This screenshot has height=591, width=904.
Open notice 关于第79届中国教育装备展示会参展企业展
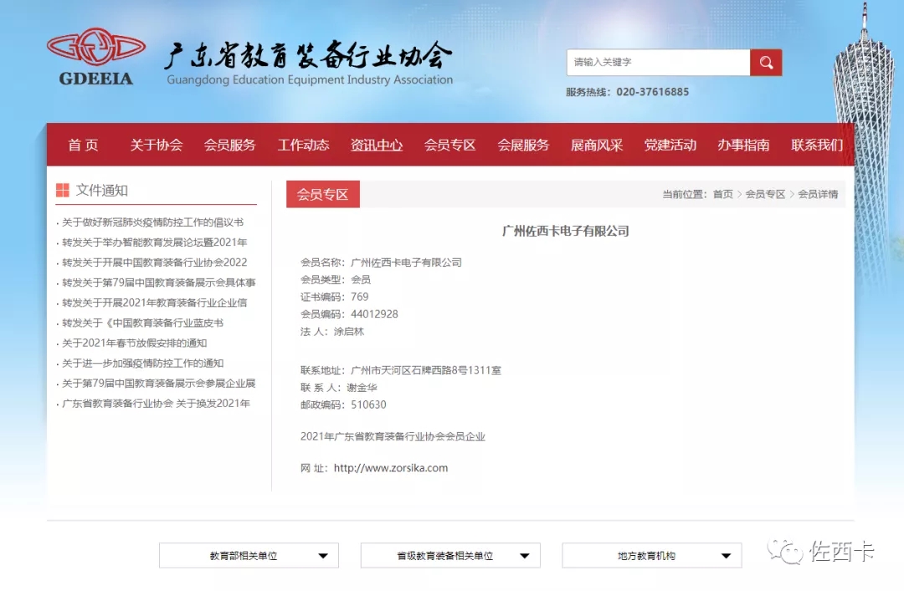(158, 384)
